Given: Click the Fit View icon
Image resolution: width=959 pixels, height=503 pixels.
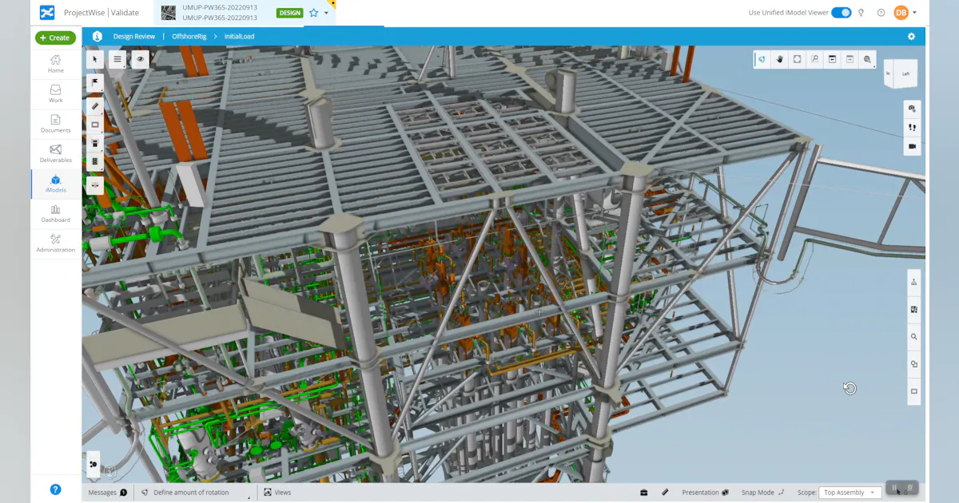Looking at the screenshot, I should tap(797, 59).
